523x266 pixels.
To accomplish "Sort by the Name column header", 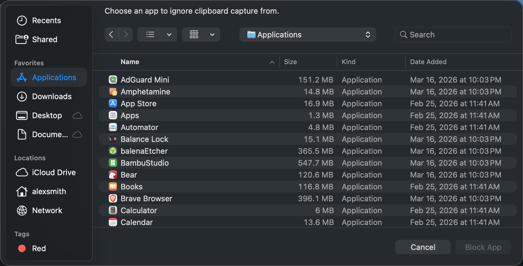I will point(130,62).
